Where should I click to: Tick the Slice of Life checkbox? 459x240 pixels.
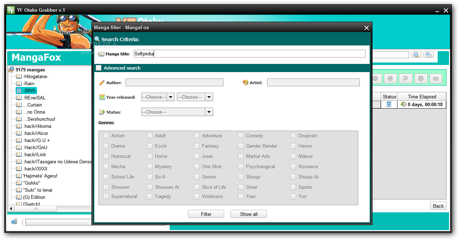[197, 187]
